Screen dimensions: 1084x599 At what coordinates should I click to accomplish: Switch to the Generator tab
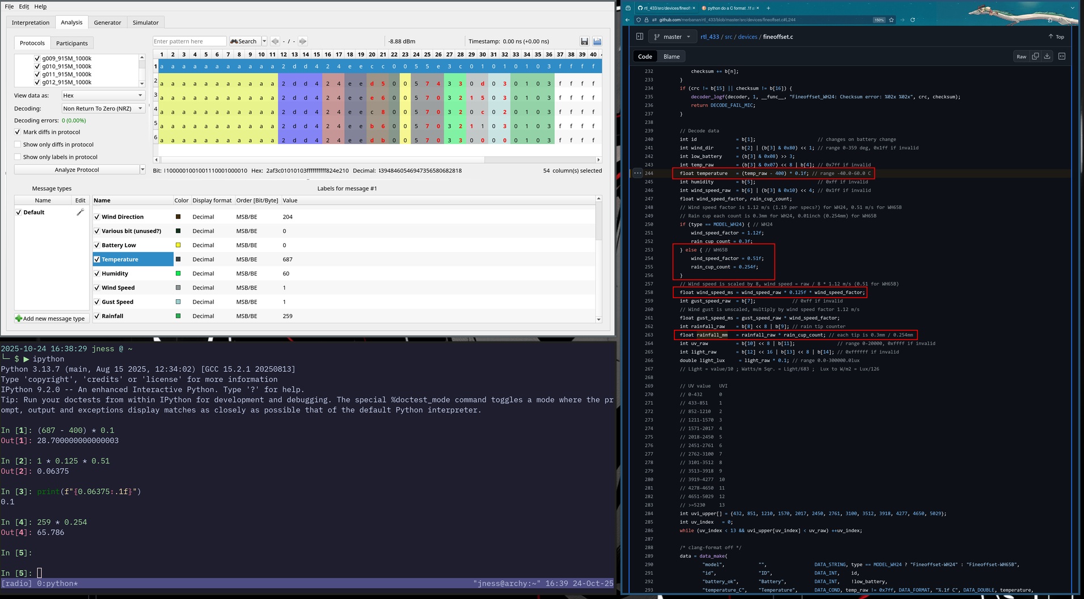[x=107, y=23]
